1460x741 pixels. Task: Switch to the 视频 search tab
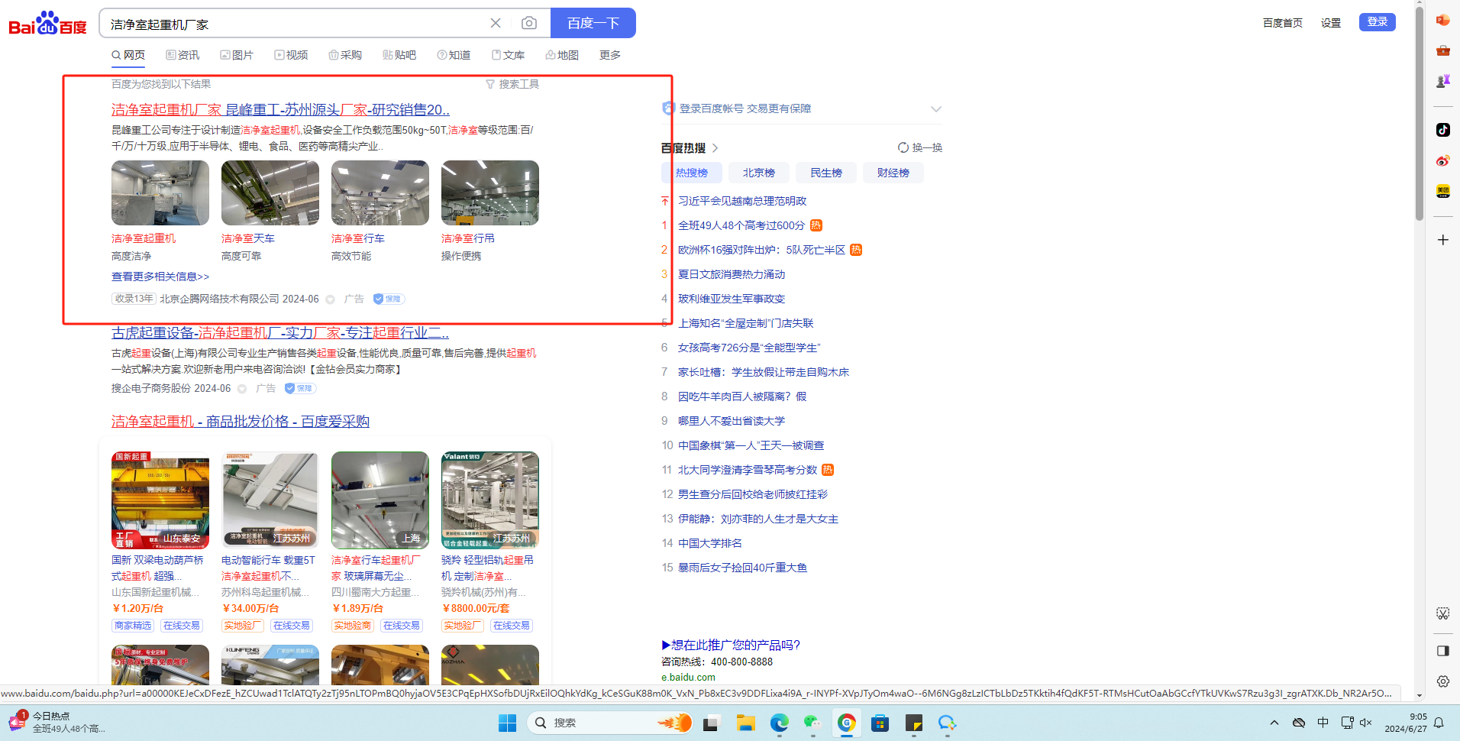291,55
